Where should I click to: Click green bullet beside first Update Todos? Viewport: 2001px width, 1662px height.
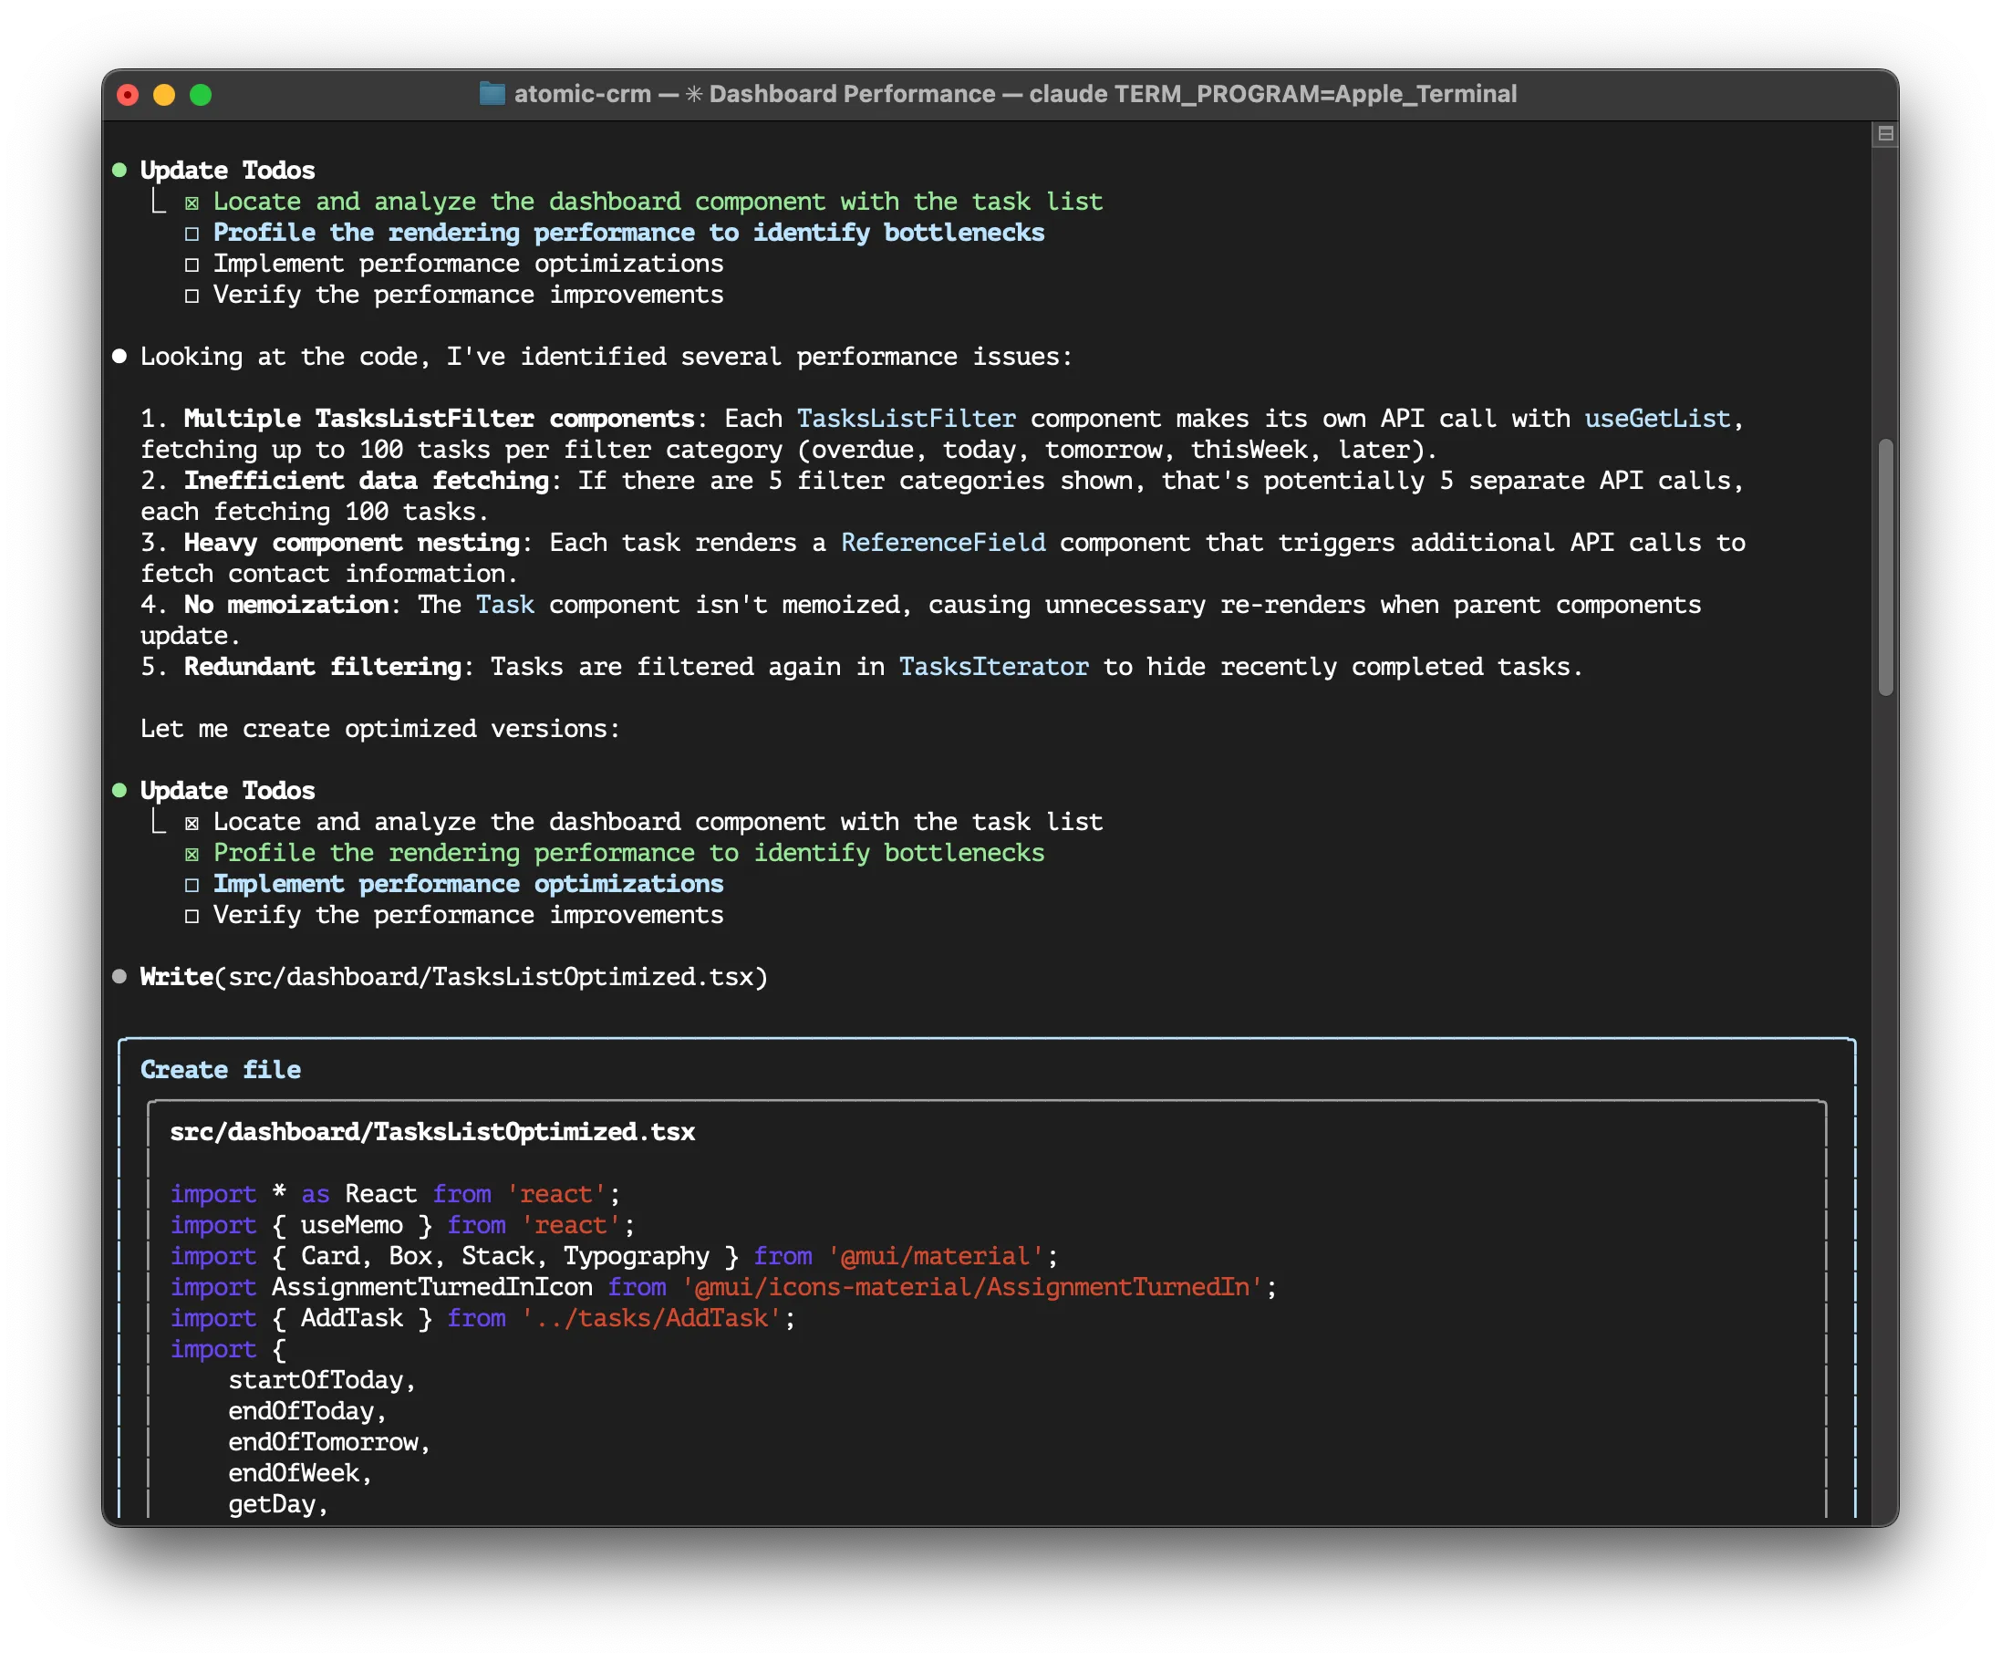click(119, 171)
